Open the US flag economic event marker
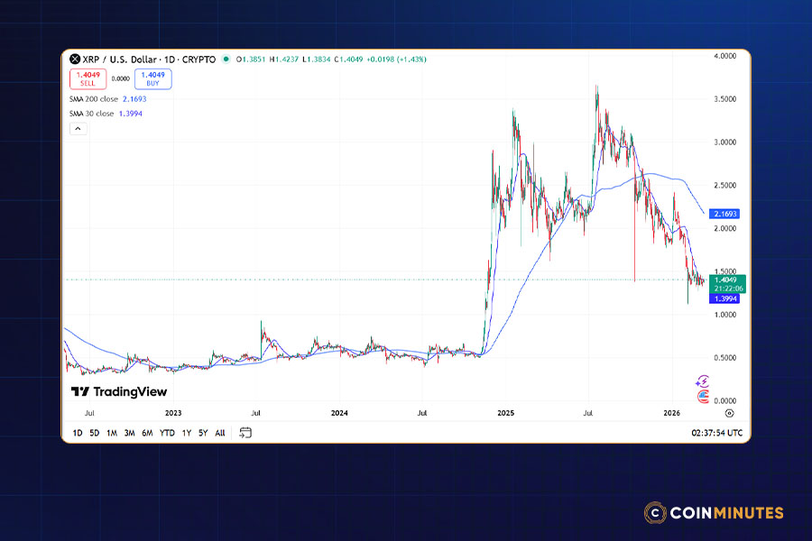This screenshot has width=812, height=541. [x=703, y=396]
